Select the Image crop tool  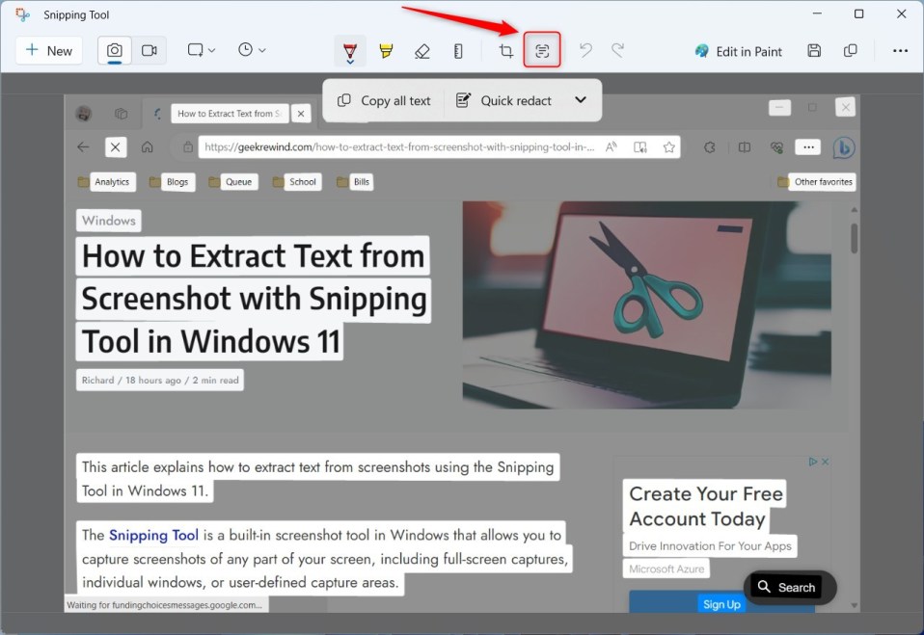tap(505, 51)
